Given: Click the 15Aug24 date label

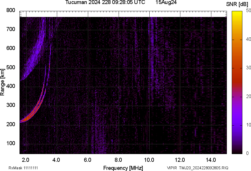Looking at the screenshot, I should click(166, 2).
